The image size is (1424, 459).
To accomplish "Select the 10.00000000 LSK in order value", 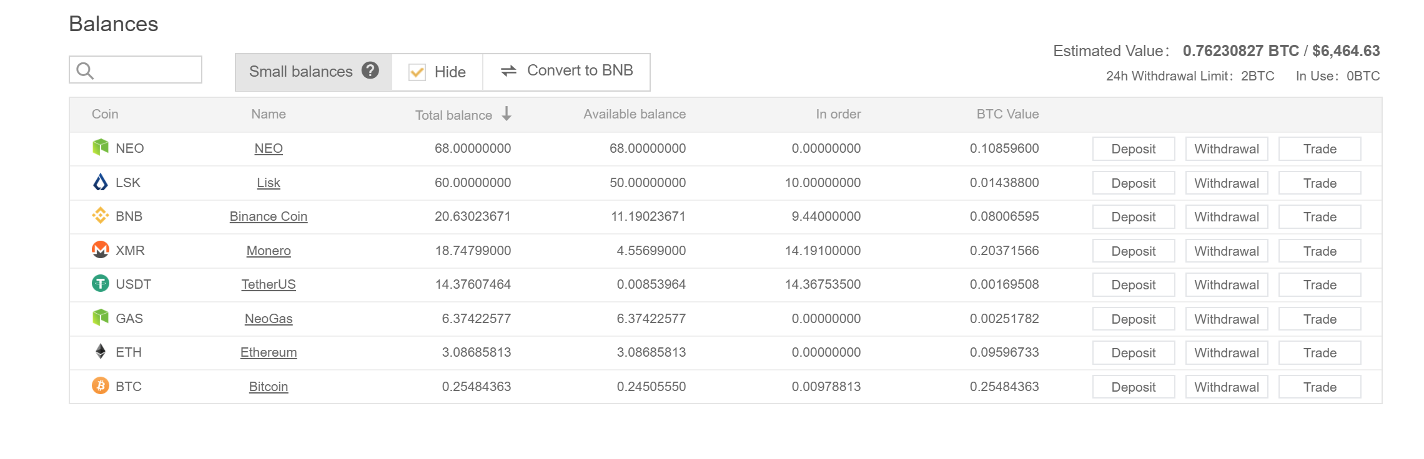I will (823, 183).
